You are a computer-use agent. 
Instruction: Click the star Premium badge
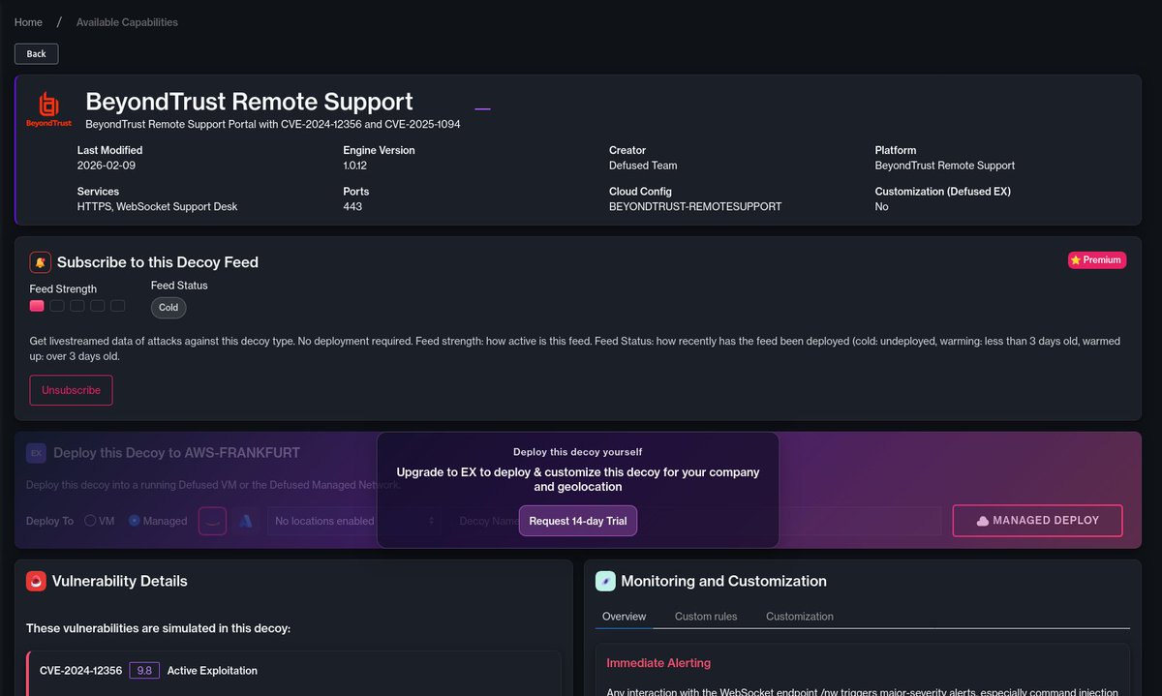[1097, 259]
